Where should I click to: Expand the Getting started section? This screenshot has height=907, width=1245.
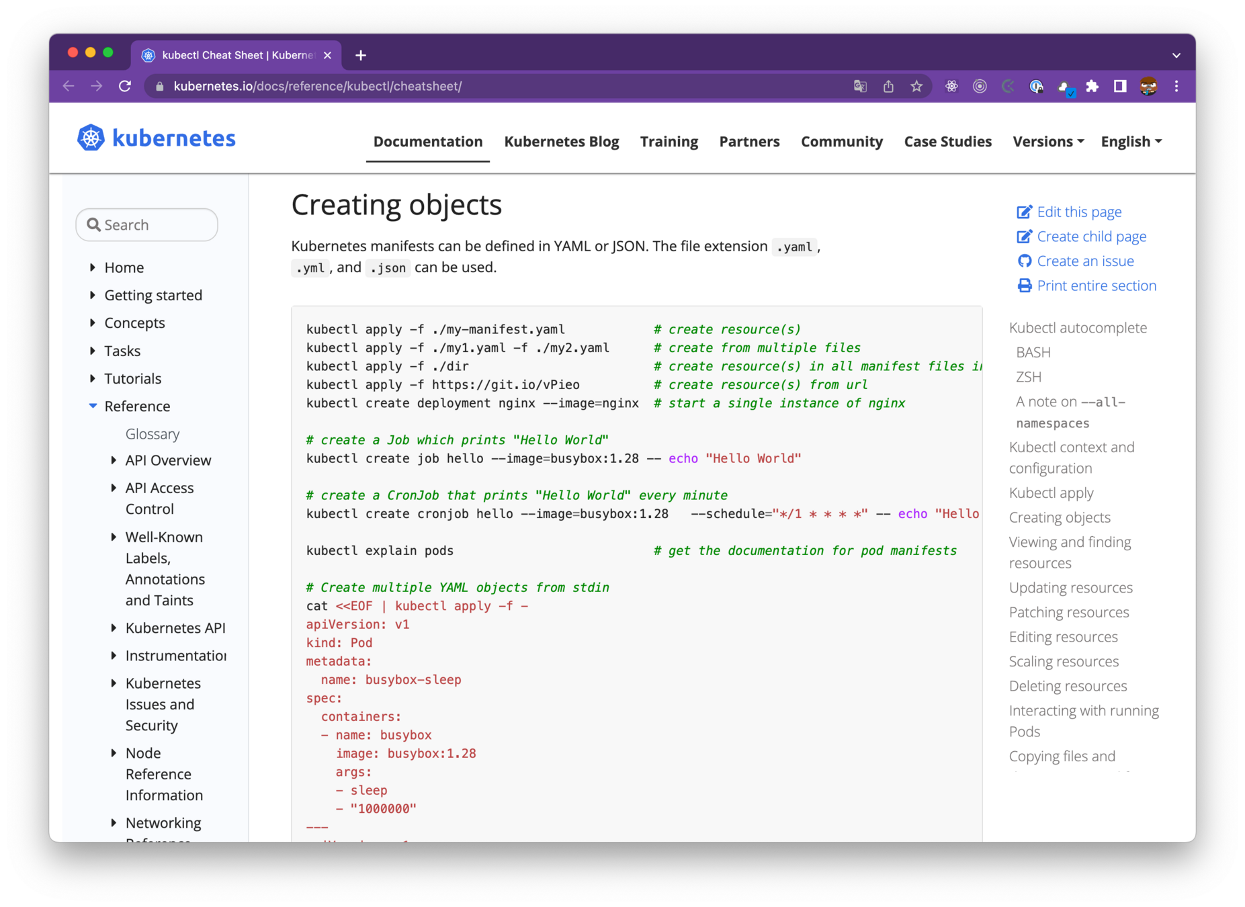click(92, 295)
